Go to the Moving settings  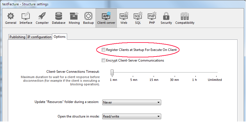click(x=74, y=18)
